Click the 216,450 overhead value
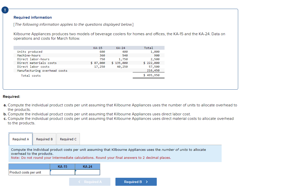 tap(153, 70)
